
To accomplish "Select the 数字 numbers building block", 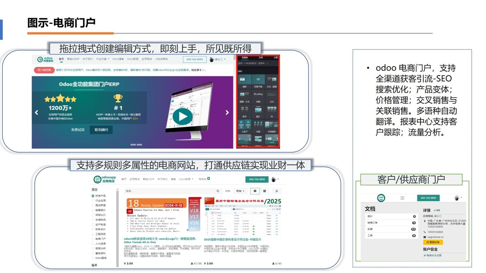I will click(245, 112).
